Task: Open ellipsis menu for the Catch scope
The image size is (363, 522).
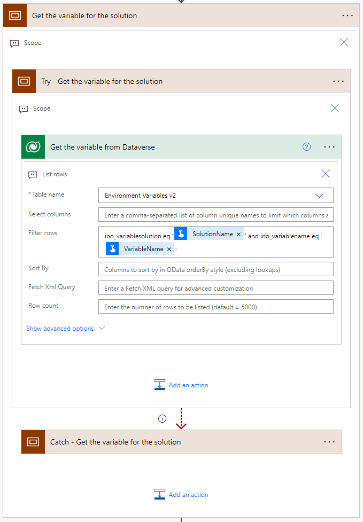Action: click(329, 442)
